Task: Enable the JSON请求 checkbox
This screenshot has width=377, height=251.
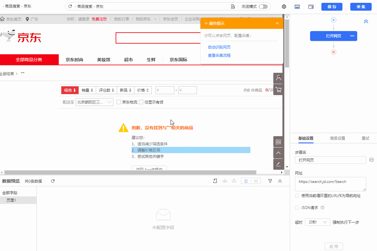Action: 297,208
